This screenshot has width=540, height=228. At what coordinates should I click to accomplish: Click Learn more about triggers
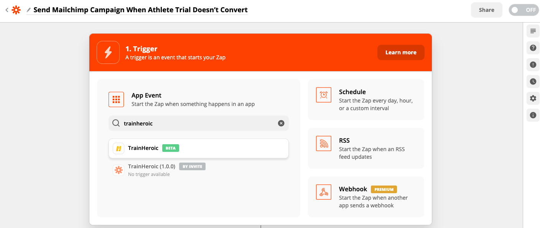click(x=401, y=52)
